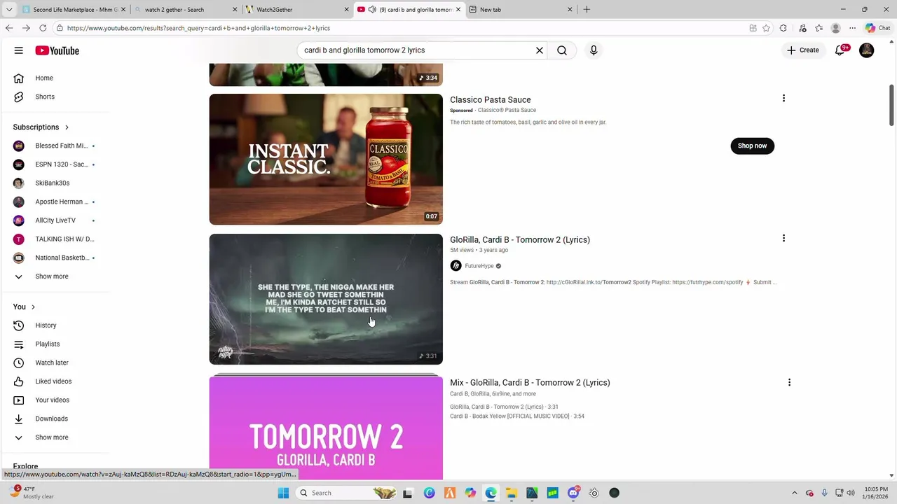Image resolution: width=897 pixels, height=504 pixels.
Task: Reload the page in browser toolbar
Action: 43,28
